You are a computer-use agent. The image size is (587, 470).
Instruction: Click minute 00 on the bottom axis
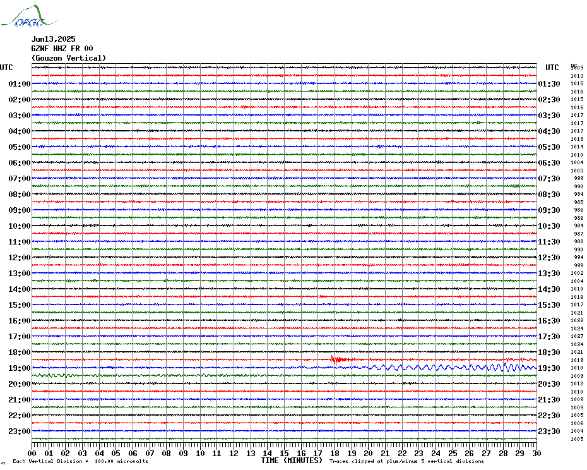(x=32, y=453)
